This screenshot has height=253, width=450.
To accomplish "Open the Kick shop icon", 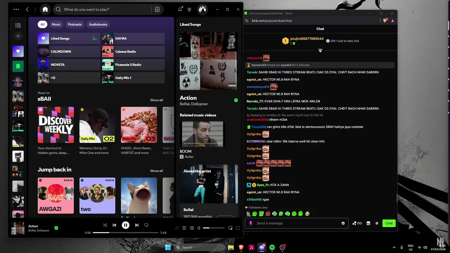I will coord(368,223).
